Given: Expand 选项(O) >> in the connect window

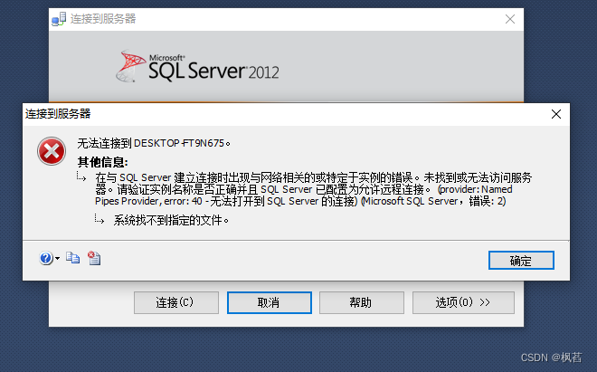Looking at the screenshot, I should click(x=463, y=302).
